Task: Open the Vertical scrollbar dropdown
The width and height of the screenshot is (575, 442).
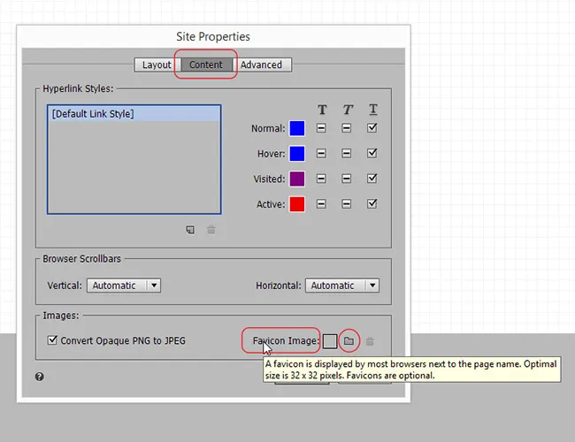Action: (x=123, y=286)
